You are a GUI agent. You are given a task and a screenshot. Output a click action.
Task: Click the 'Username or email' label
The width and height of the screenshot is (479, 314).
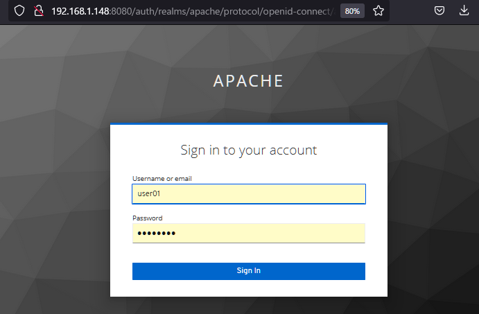pyautogui.click(x=162, y=179)
